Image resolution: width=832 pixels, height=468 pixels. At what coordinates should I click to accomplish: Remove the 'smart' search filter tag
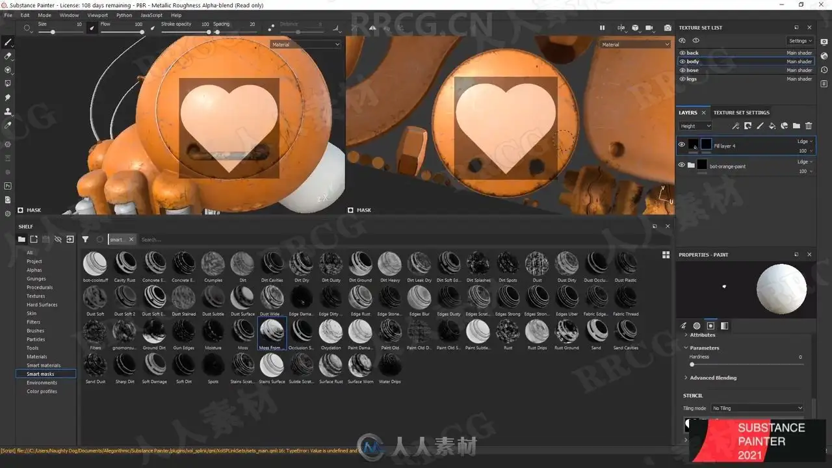131,239
